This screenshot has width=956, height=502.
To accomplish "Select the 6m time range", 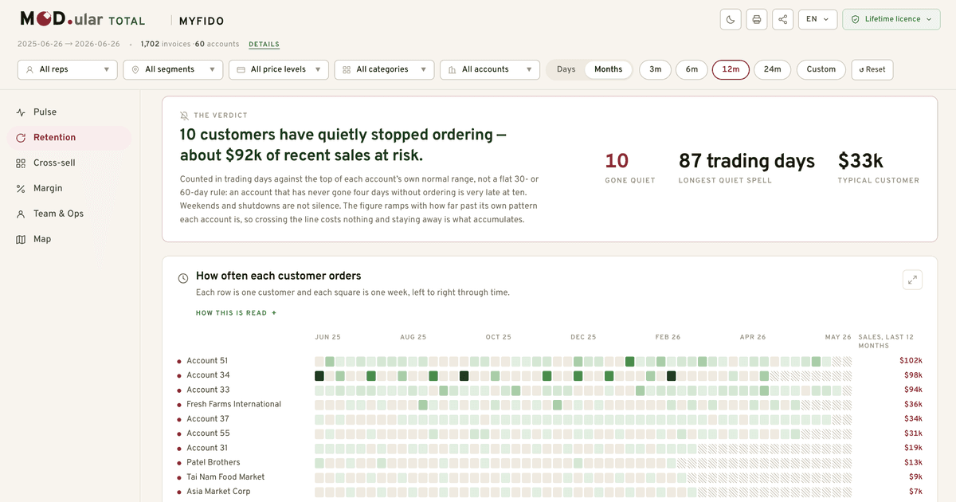I will (x=692, y=69).
